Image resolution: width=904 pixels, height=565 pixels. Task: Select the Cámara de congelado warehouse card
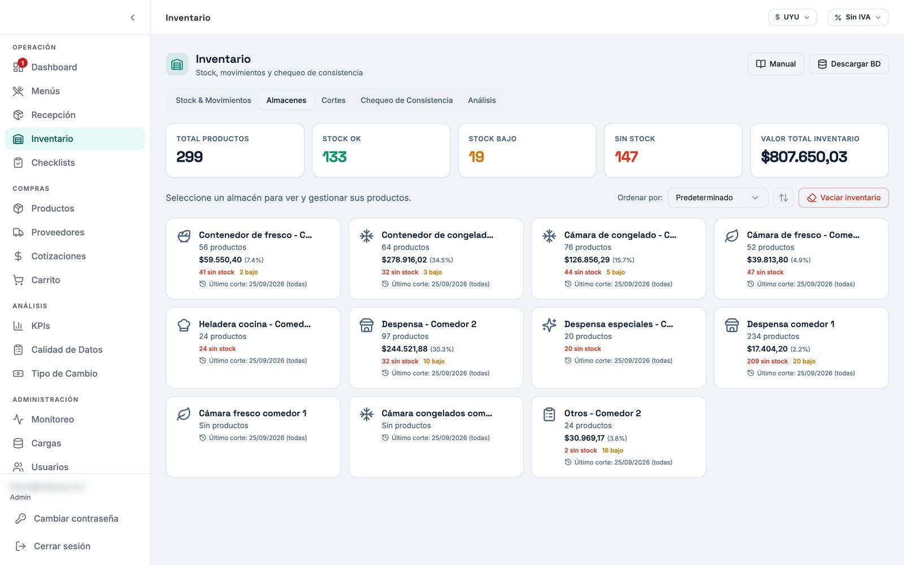point(618,259)
